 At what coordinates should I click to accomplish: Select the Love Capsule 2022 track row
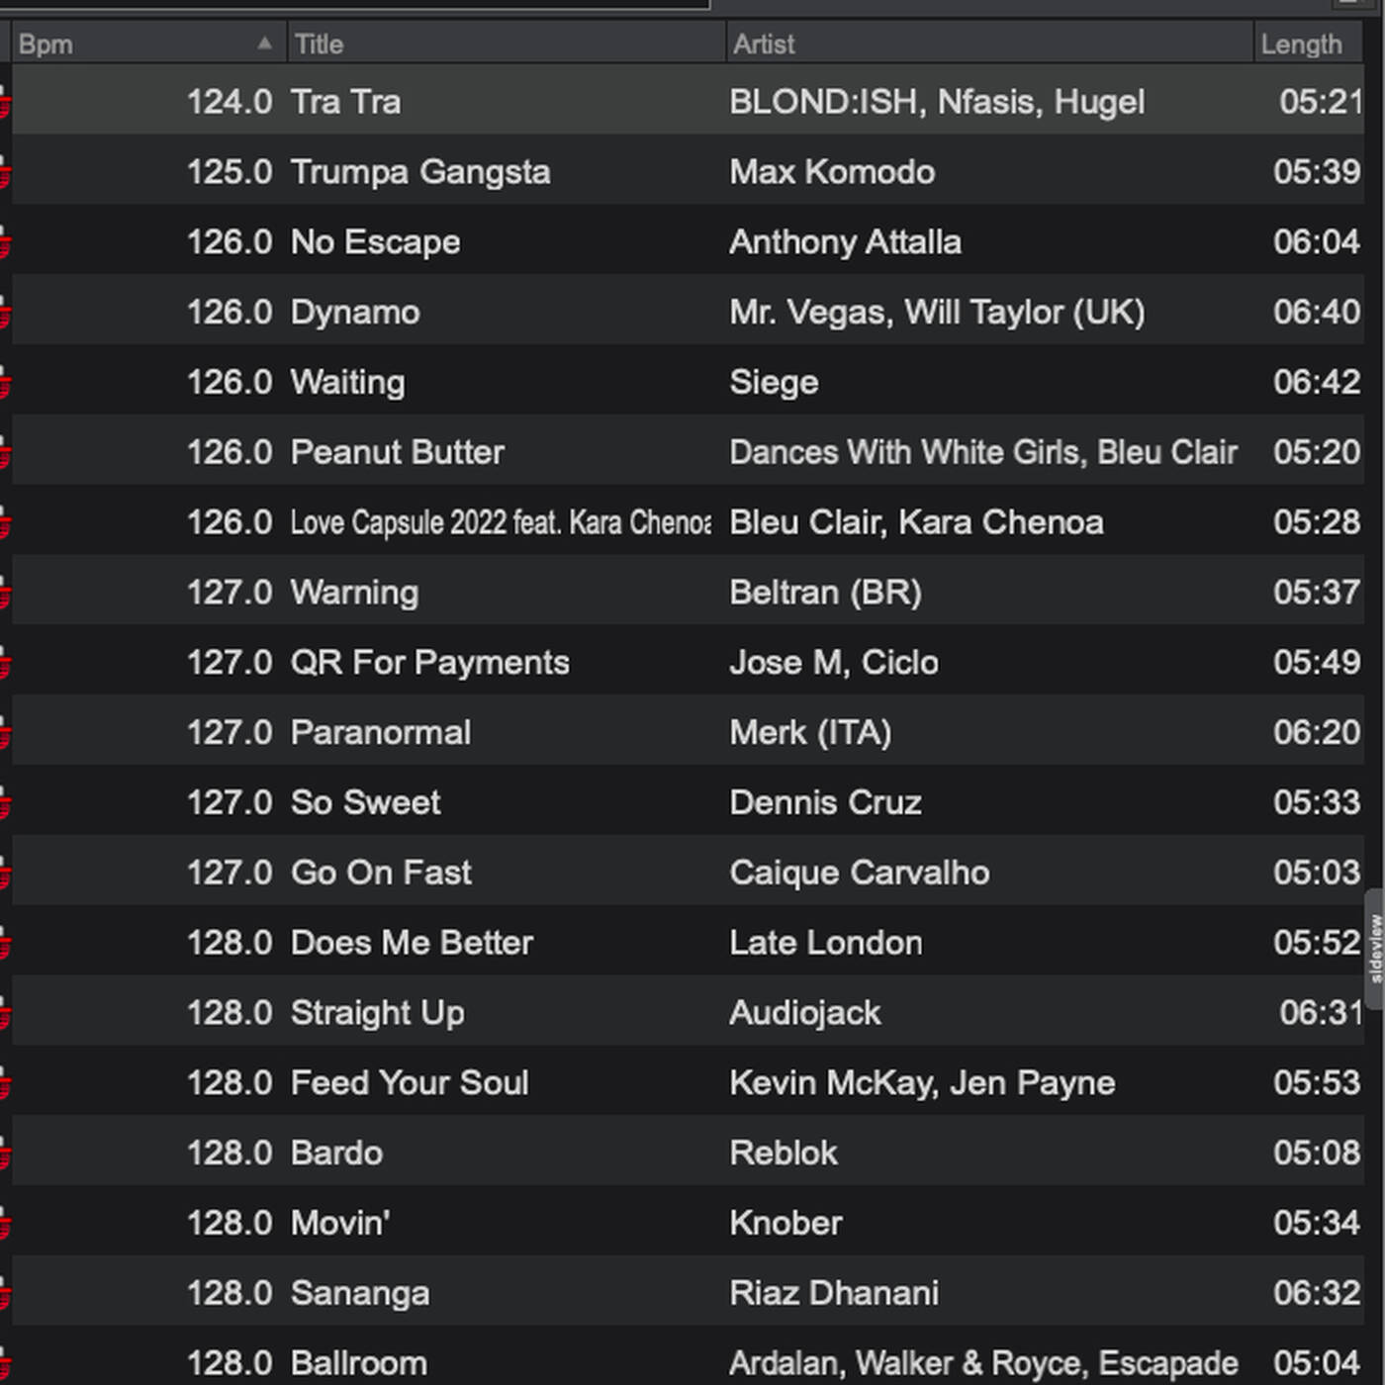(x=688, y=522)
